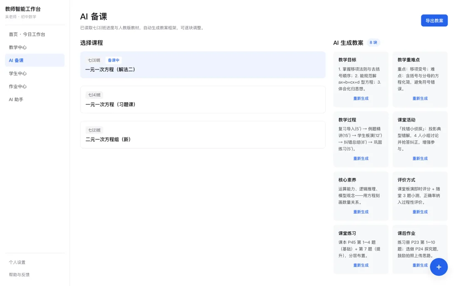
Task: Regenerate the 课堂活动 block
Action: pyautogui.click(x=420, y=158)
